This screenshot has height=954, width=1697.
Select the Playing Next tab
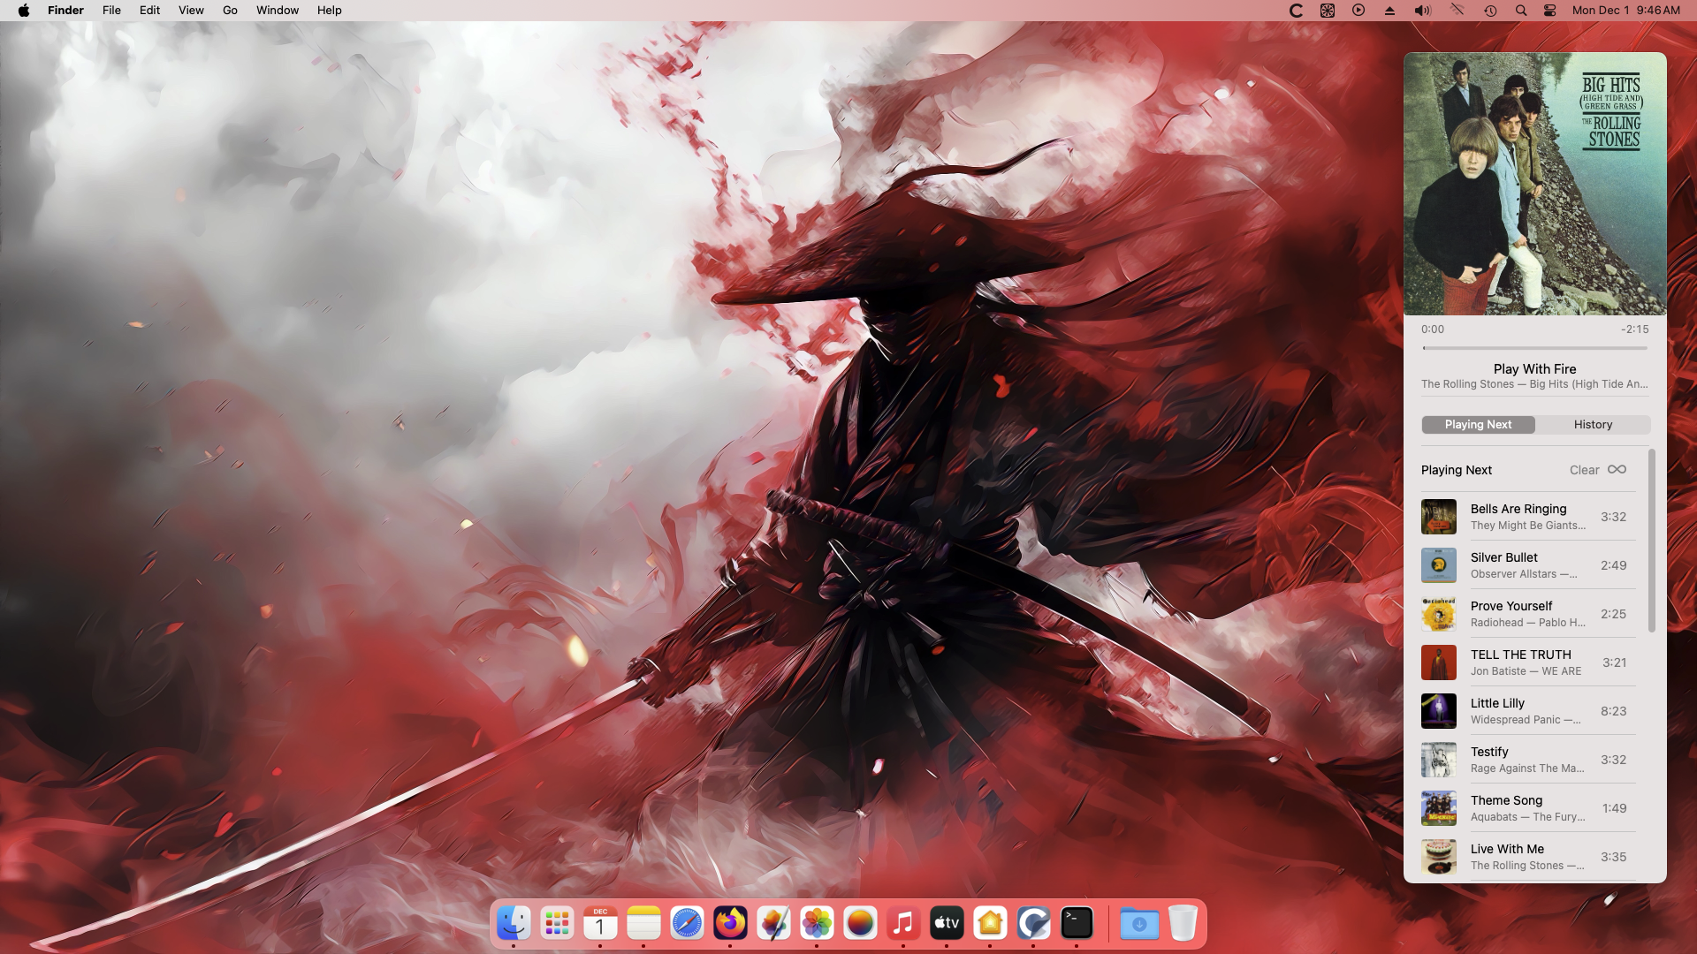[1478, 425]
